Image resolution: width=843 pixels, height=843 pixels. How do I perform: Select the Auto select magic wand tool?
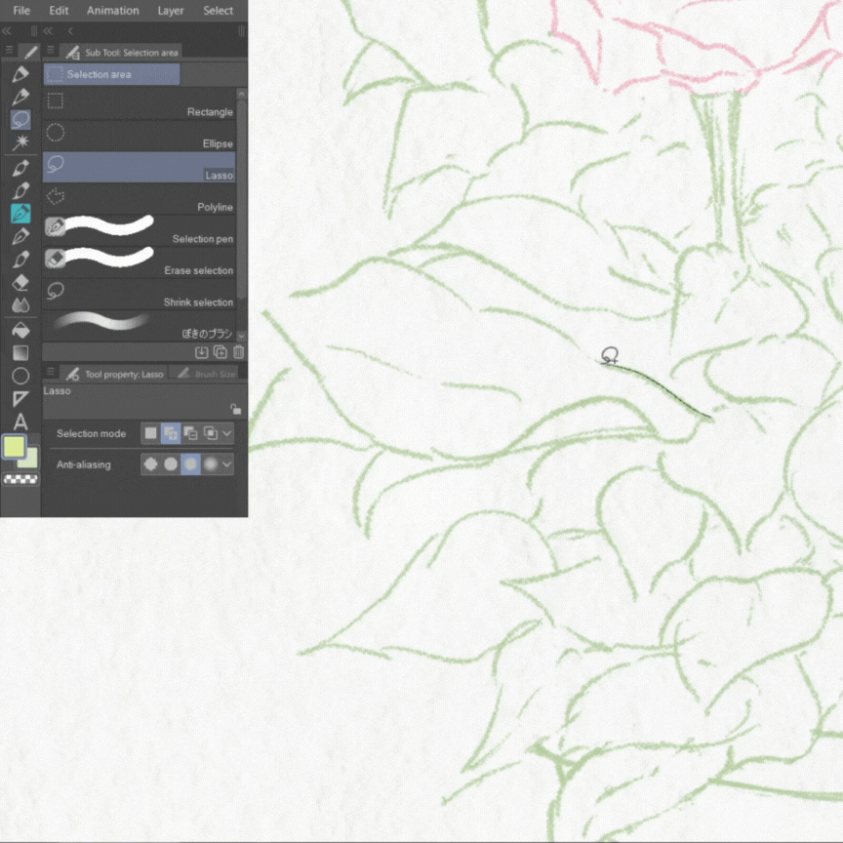tap(20, 142)
